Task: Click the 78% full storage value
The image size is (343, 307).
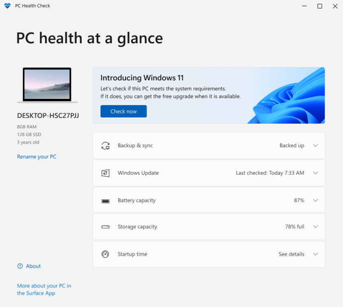Action: pos(295,226)
